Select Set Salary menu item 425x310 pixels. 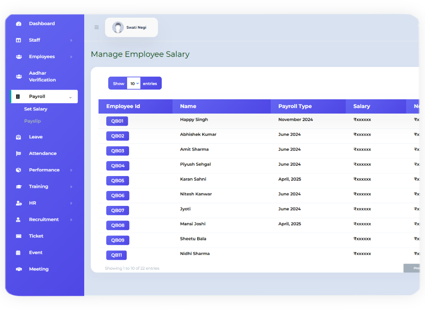[x=35, y=109]
